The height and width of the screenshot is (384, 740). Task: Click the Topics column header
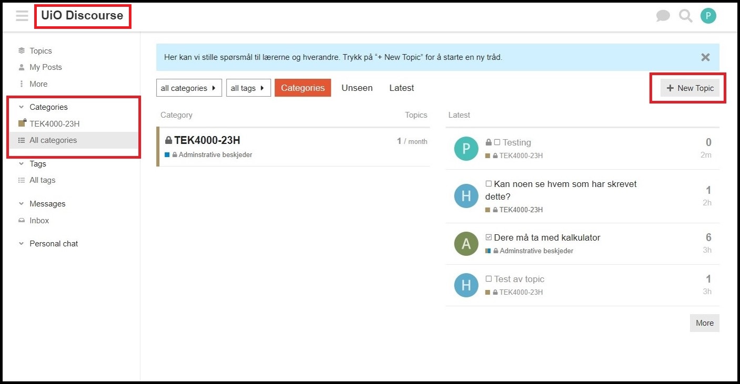coord(416,115)
